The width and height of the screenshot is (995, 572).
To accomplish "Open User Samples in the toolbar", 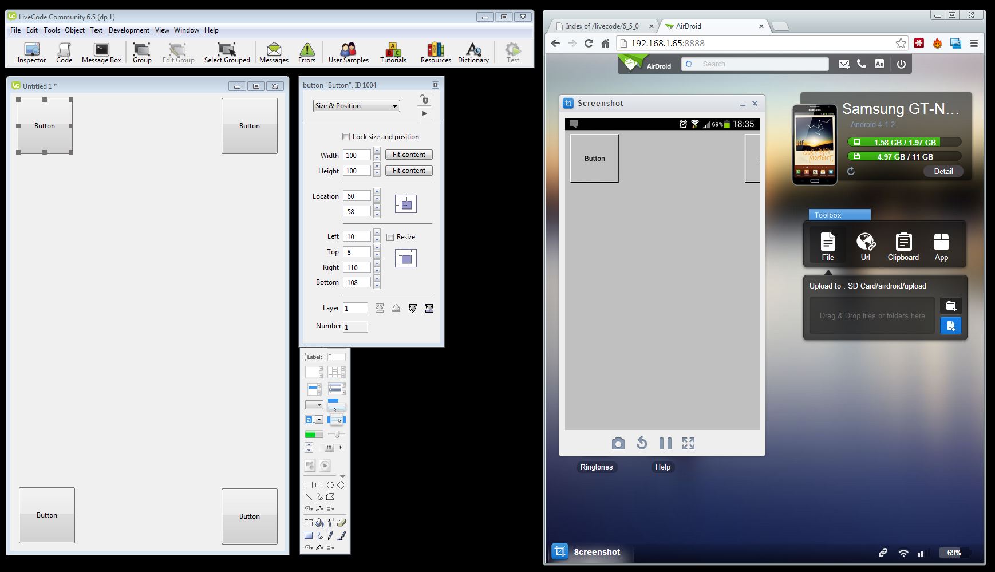I will (x=348, y=53).
